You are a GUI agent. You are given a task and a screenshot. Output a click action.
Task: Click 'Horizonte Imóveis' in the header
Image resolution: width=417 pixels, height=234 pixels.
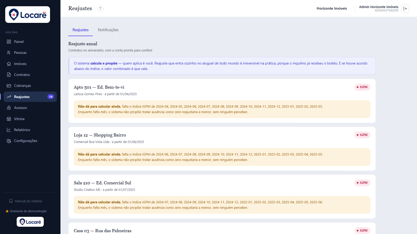(x=332, y=9)
